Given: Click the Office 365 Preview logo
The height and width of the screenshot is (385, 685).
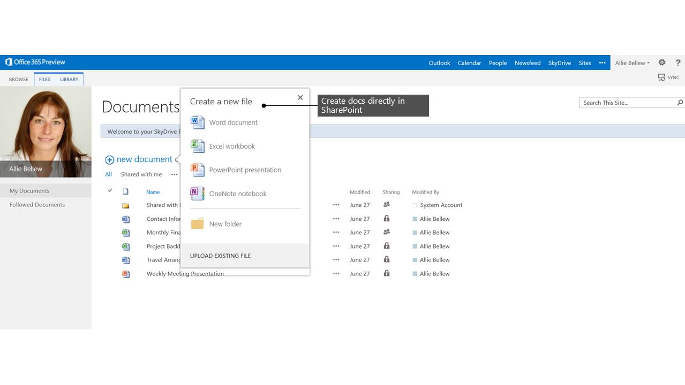Looking at the screenshot, I should (35, 62).
